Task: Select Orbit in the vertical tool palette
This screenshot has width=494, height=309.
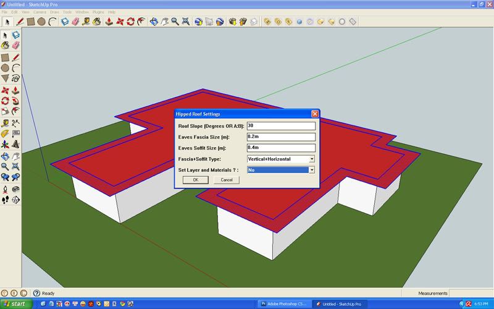Action: pos(5,156)
